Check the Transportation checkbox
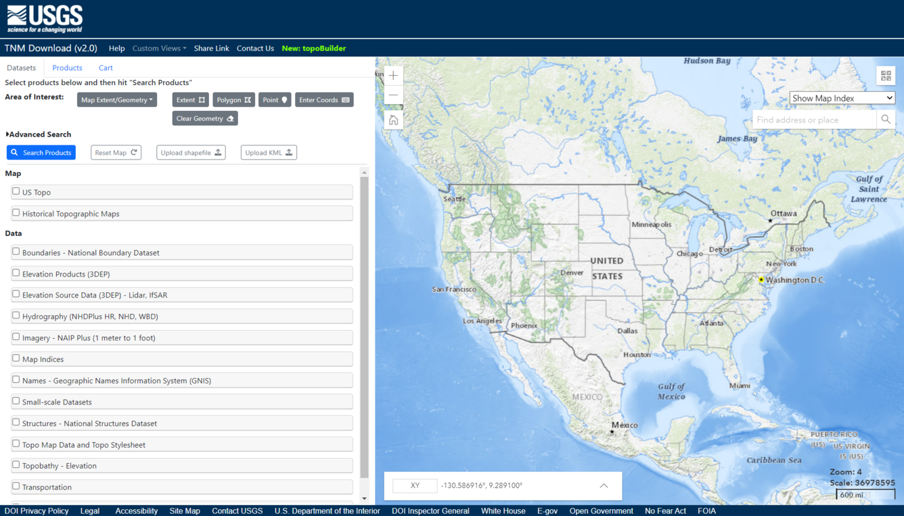This screenshot has height=516, width=904. [x=16, y=486]
